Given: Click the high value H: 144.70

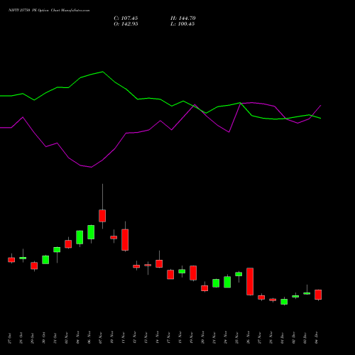Looking at the screenshot, I should pyautogui.click(x=183, y=18).
